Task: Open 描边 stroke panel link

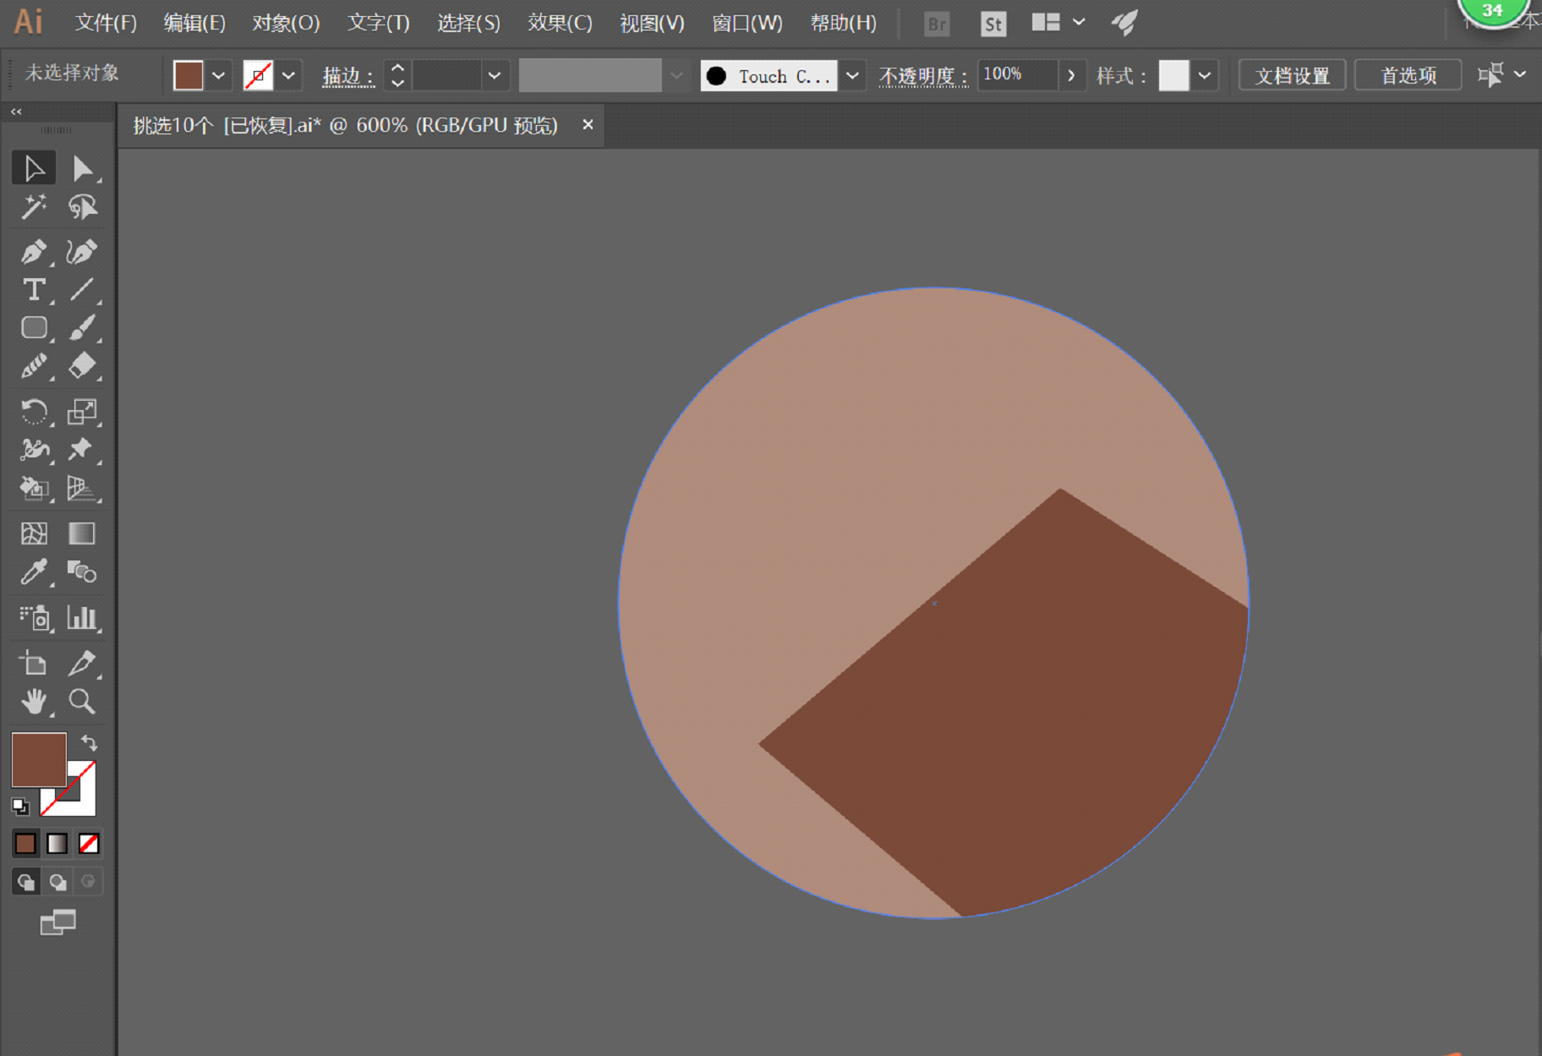Action: (x=348, y=76)
